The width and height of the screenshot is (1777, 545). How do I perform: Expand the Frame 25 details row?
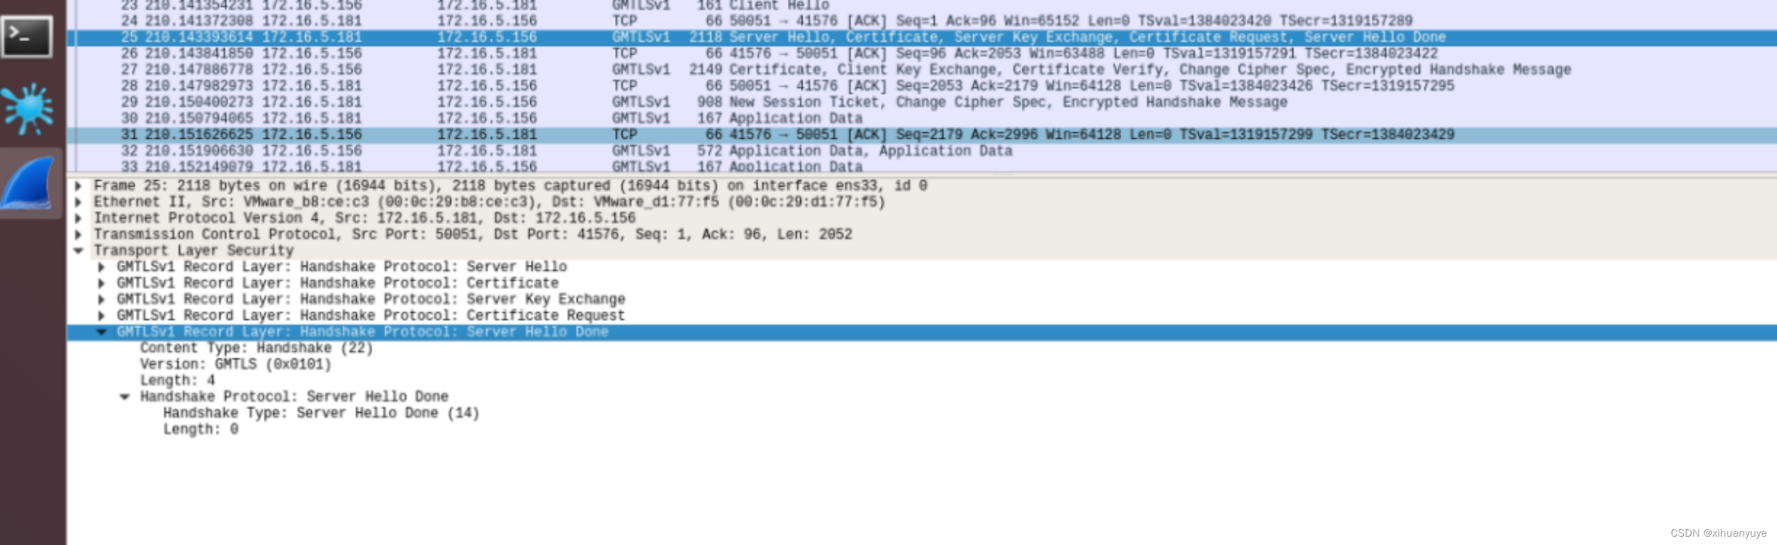[78, 186]
